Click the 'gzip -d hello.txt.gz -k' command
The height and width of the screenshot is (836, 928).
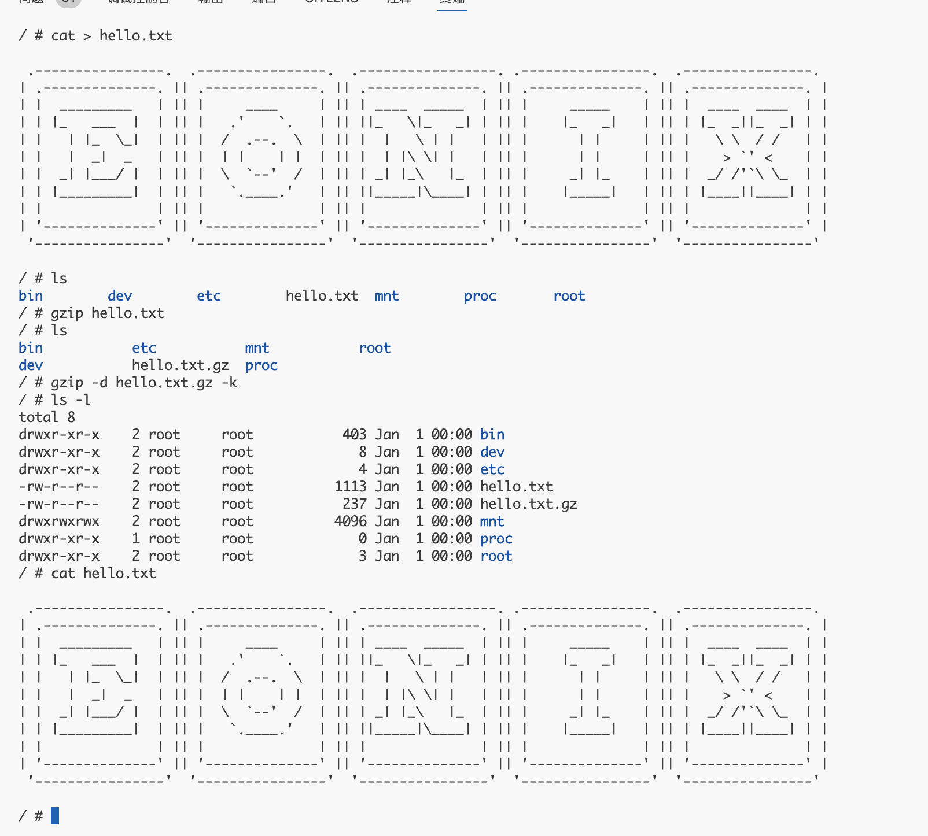[x=143, y=383]
